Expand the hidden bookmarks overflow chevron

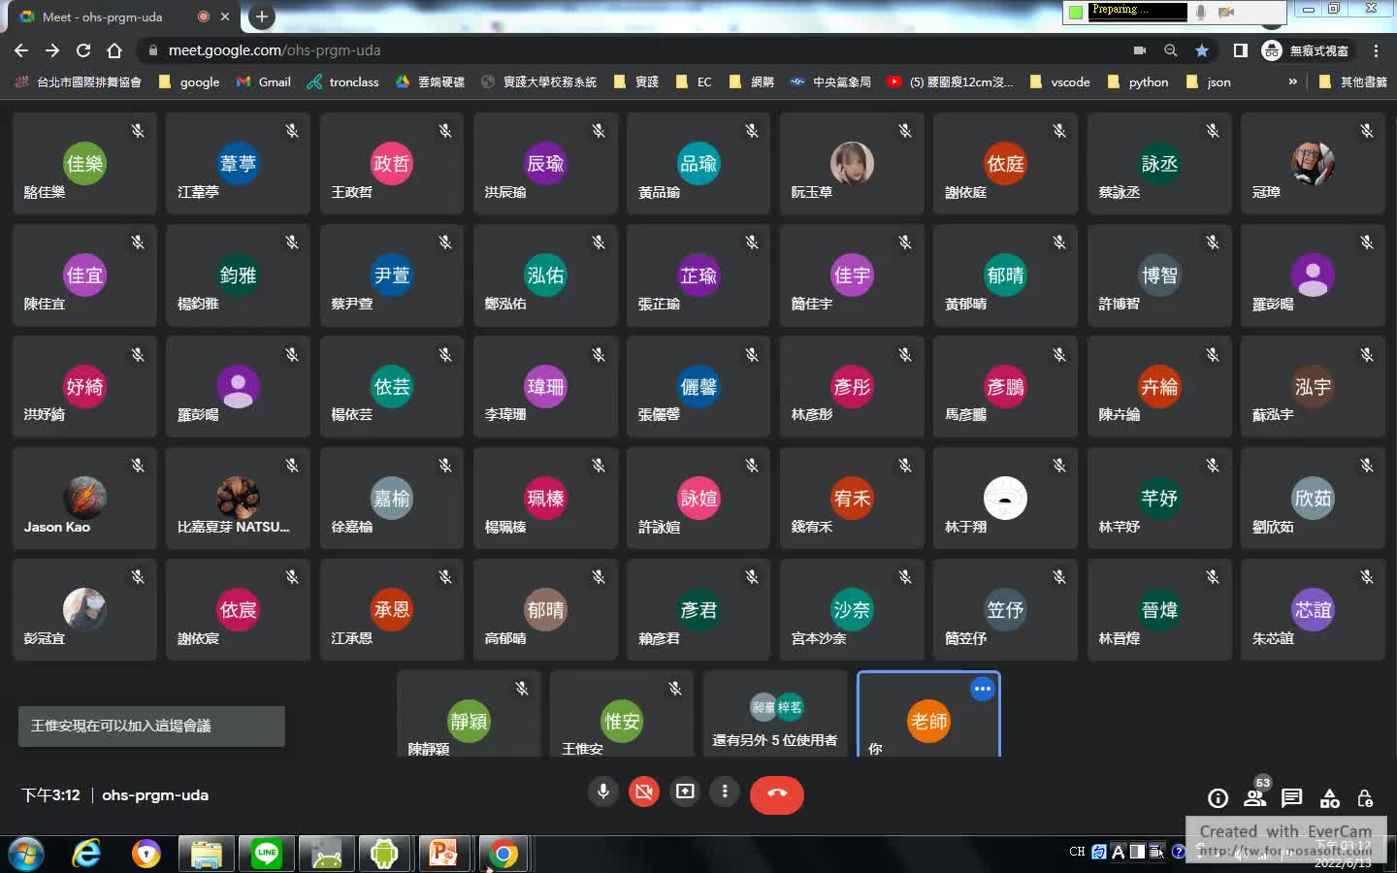click(1292, 81)
